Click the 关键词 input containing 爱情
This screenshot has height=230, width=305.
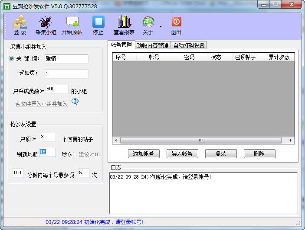[x=66, y=59]
